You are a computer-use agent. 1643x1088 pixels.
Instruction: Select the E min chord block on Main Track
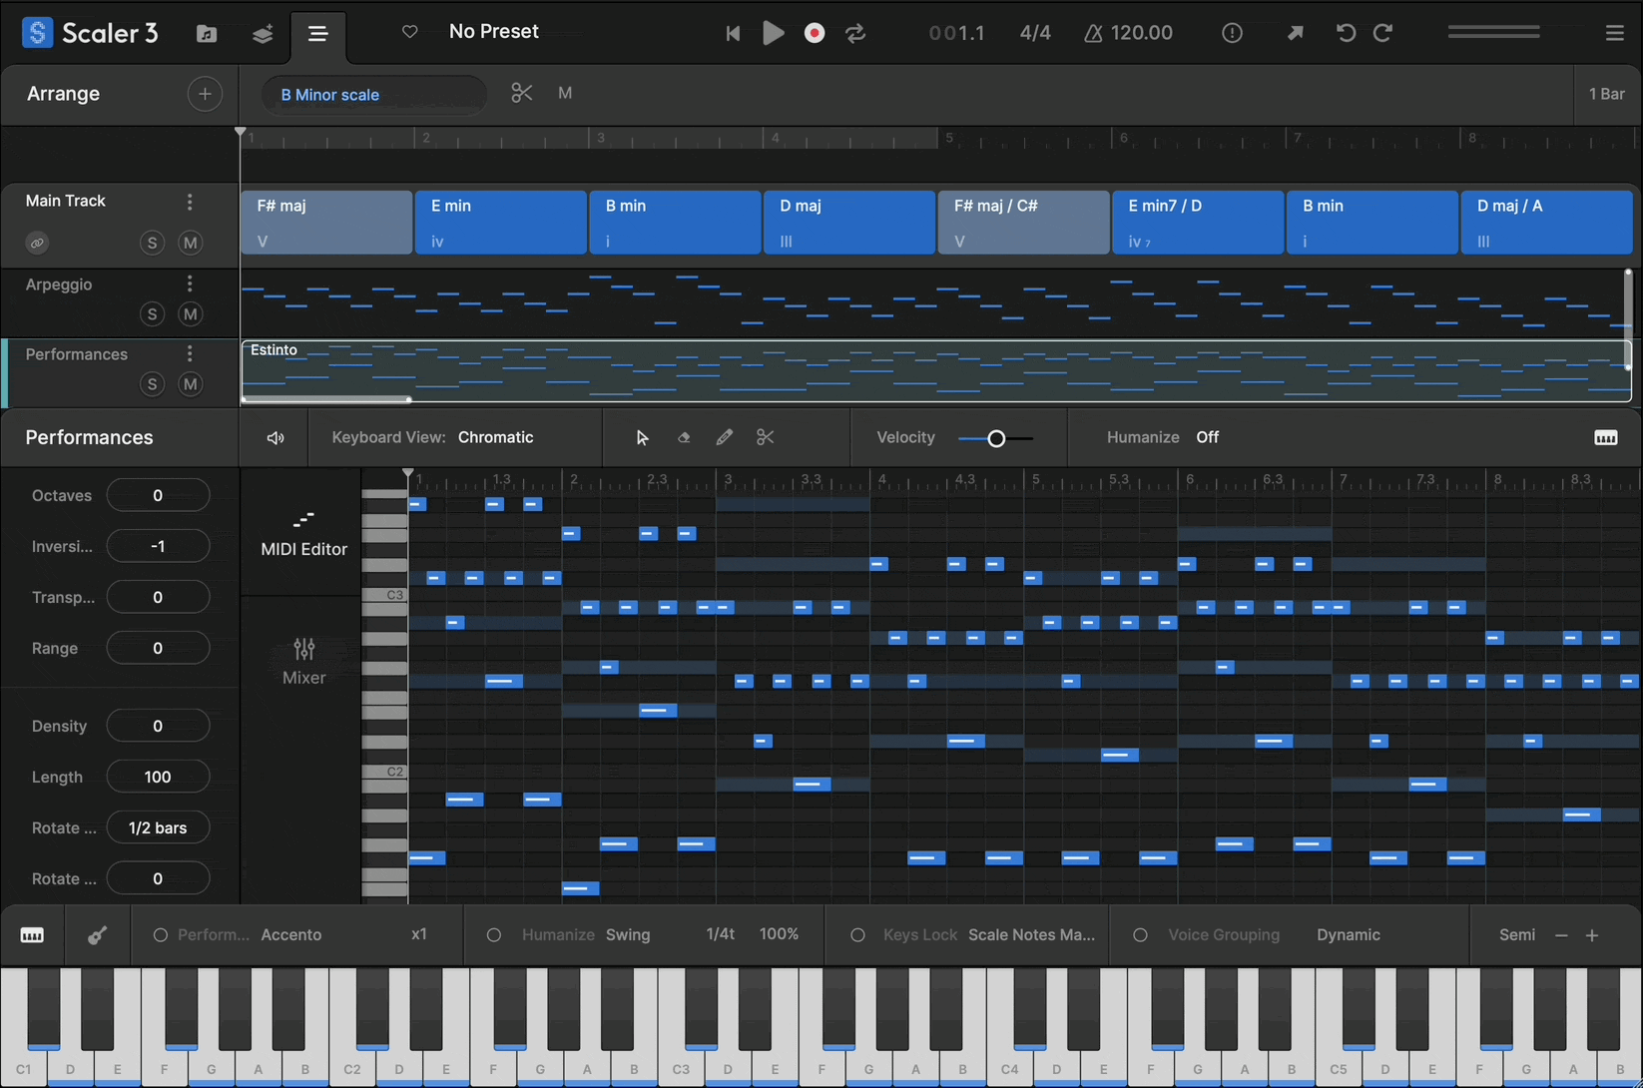coord(500,222)
